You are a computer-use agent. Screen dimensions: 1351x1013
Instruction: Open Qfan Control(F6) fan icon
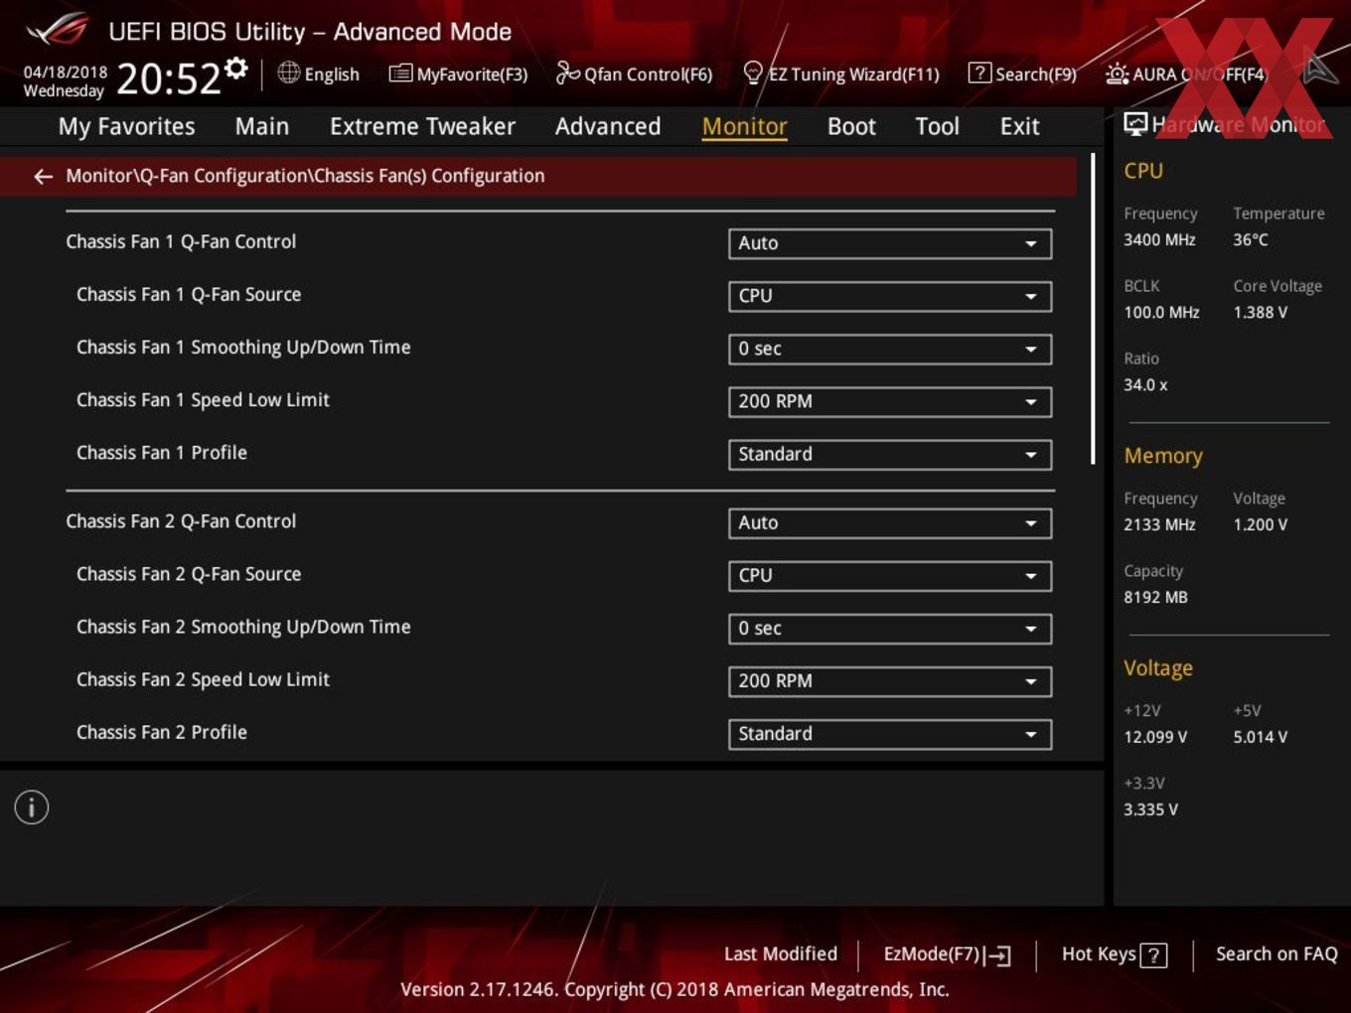coord(567,72)
